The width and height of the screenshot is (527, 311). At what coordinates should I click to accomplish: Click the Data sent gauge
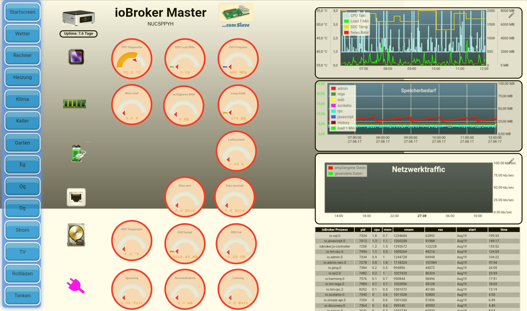pyautogui.click(x=185, y=197)
